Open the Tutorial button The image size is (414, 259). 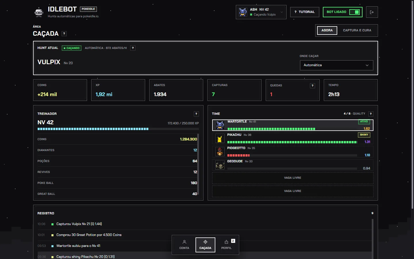point(305,12)
